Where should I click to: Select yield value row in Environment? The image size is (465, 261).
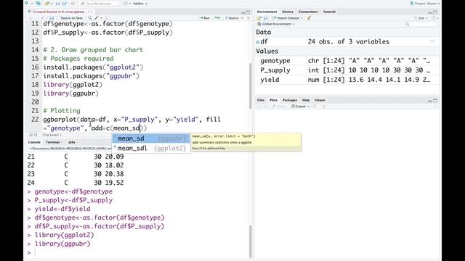[347, 80]
